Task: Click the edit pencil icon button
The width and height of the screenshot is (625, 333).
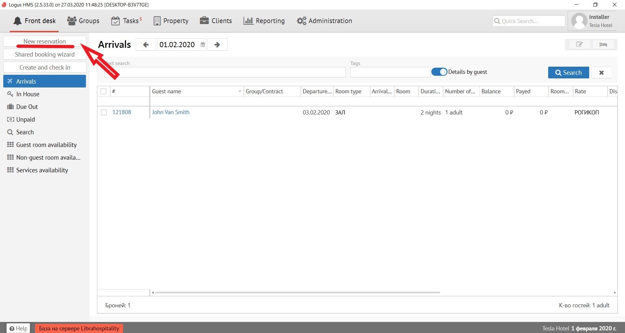Action: 579,45
